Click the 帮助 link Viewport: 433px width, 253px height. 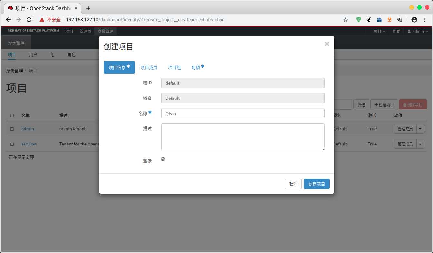click(x=397, y=31)
